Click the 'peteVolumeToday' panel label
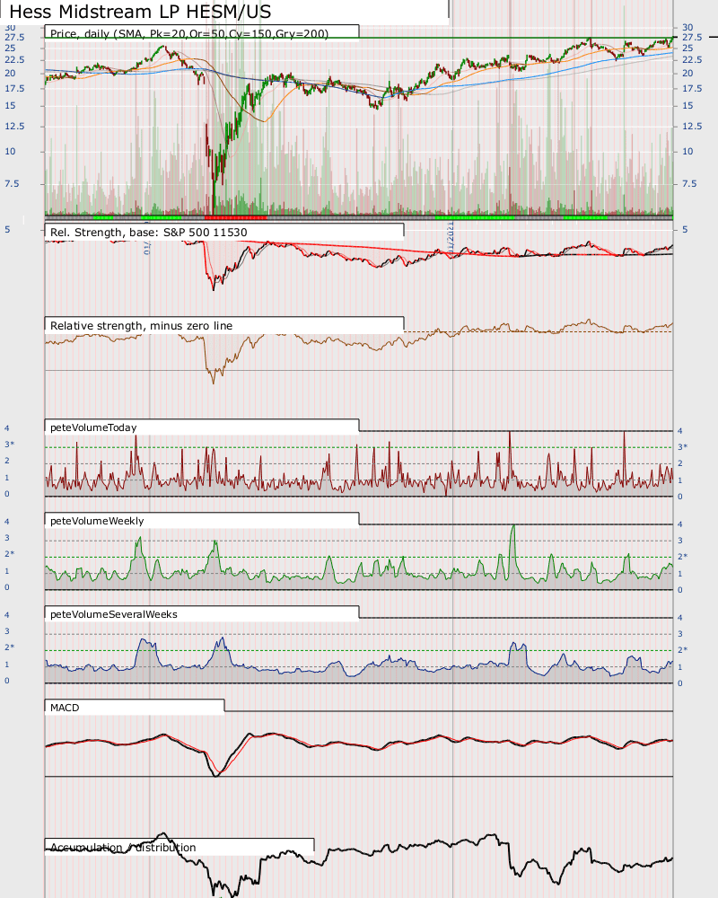The height and width of the screenshot is (898, 718). click(93, 427)
